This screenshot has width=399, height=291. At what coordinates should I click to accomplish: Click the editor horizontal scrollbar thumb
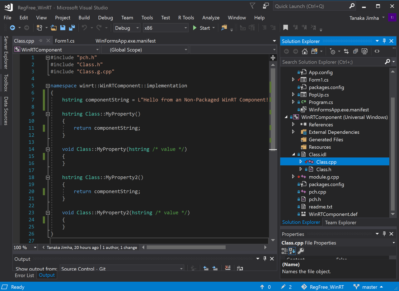point(186,247)
